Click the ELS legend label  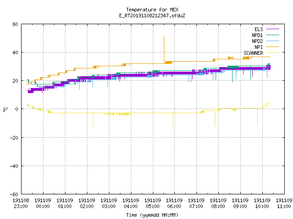pyautogui.click(x=259, y=29)
